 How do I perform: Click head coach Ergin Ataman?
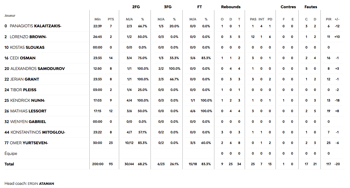pos(41,183)
